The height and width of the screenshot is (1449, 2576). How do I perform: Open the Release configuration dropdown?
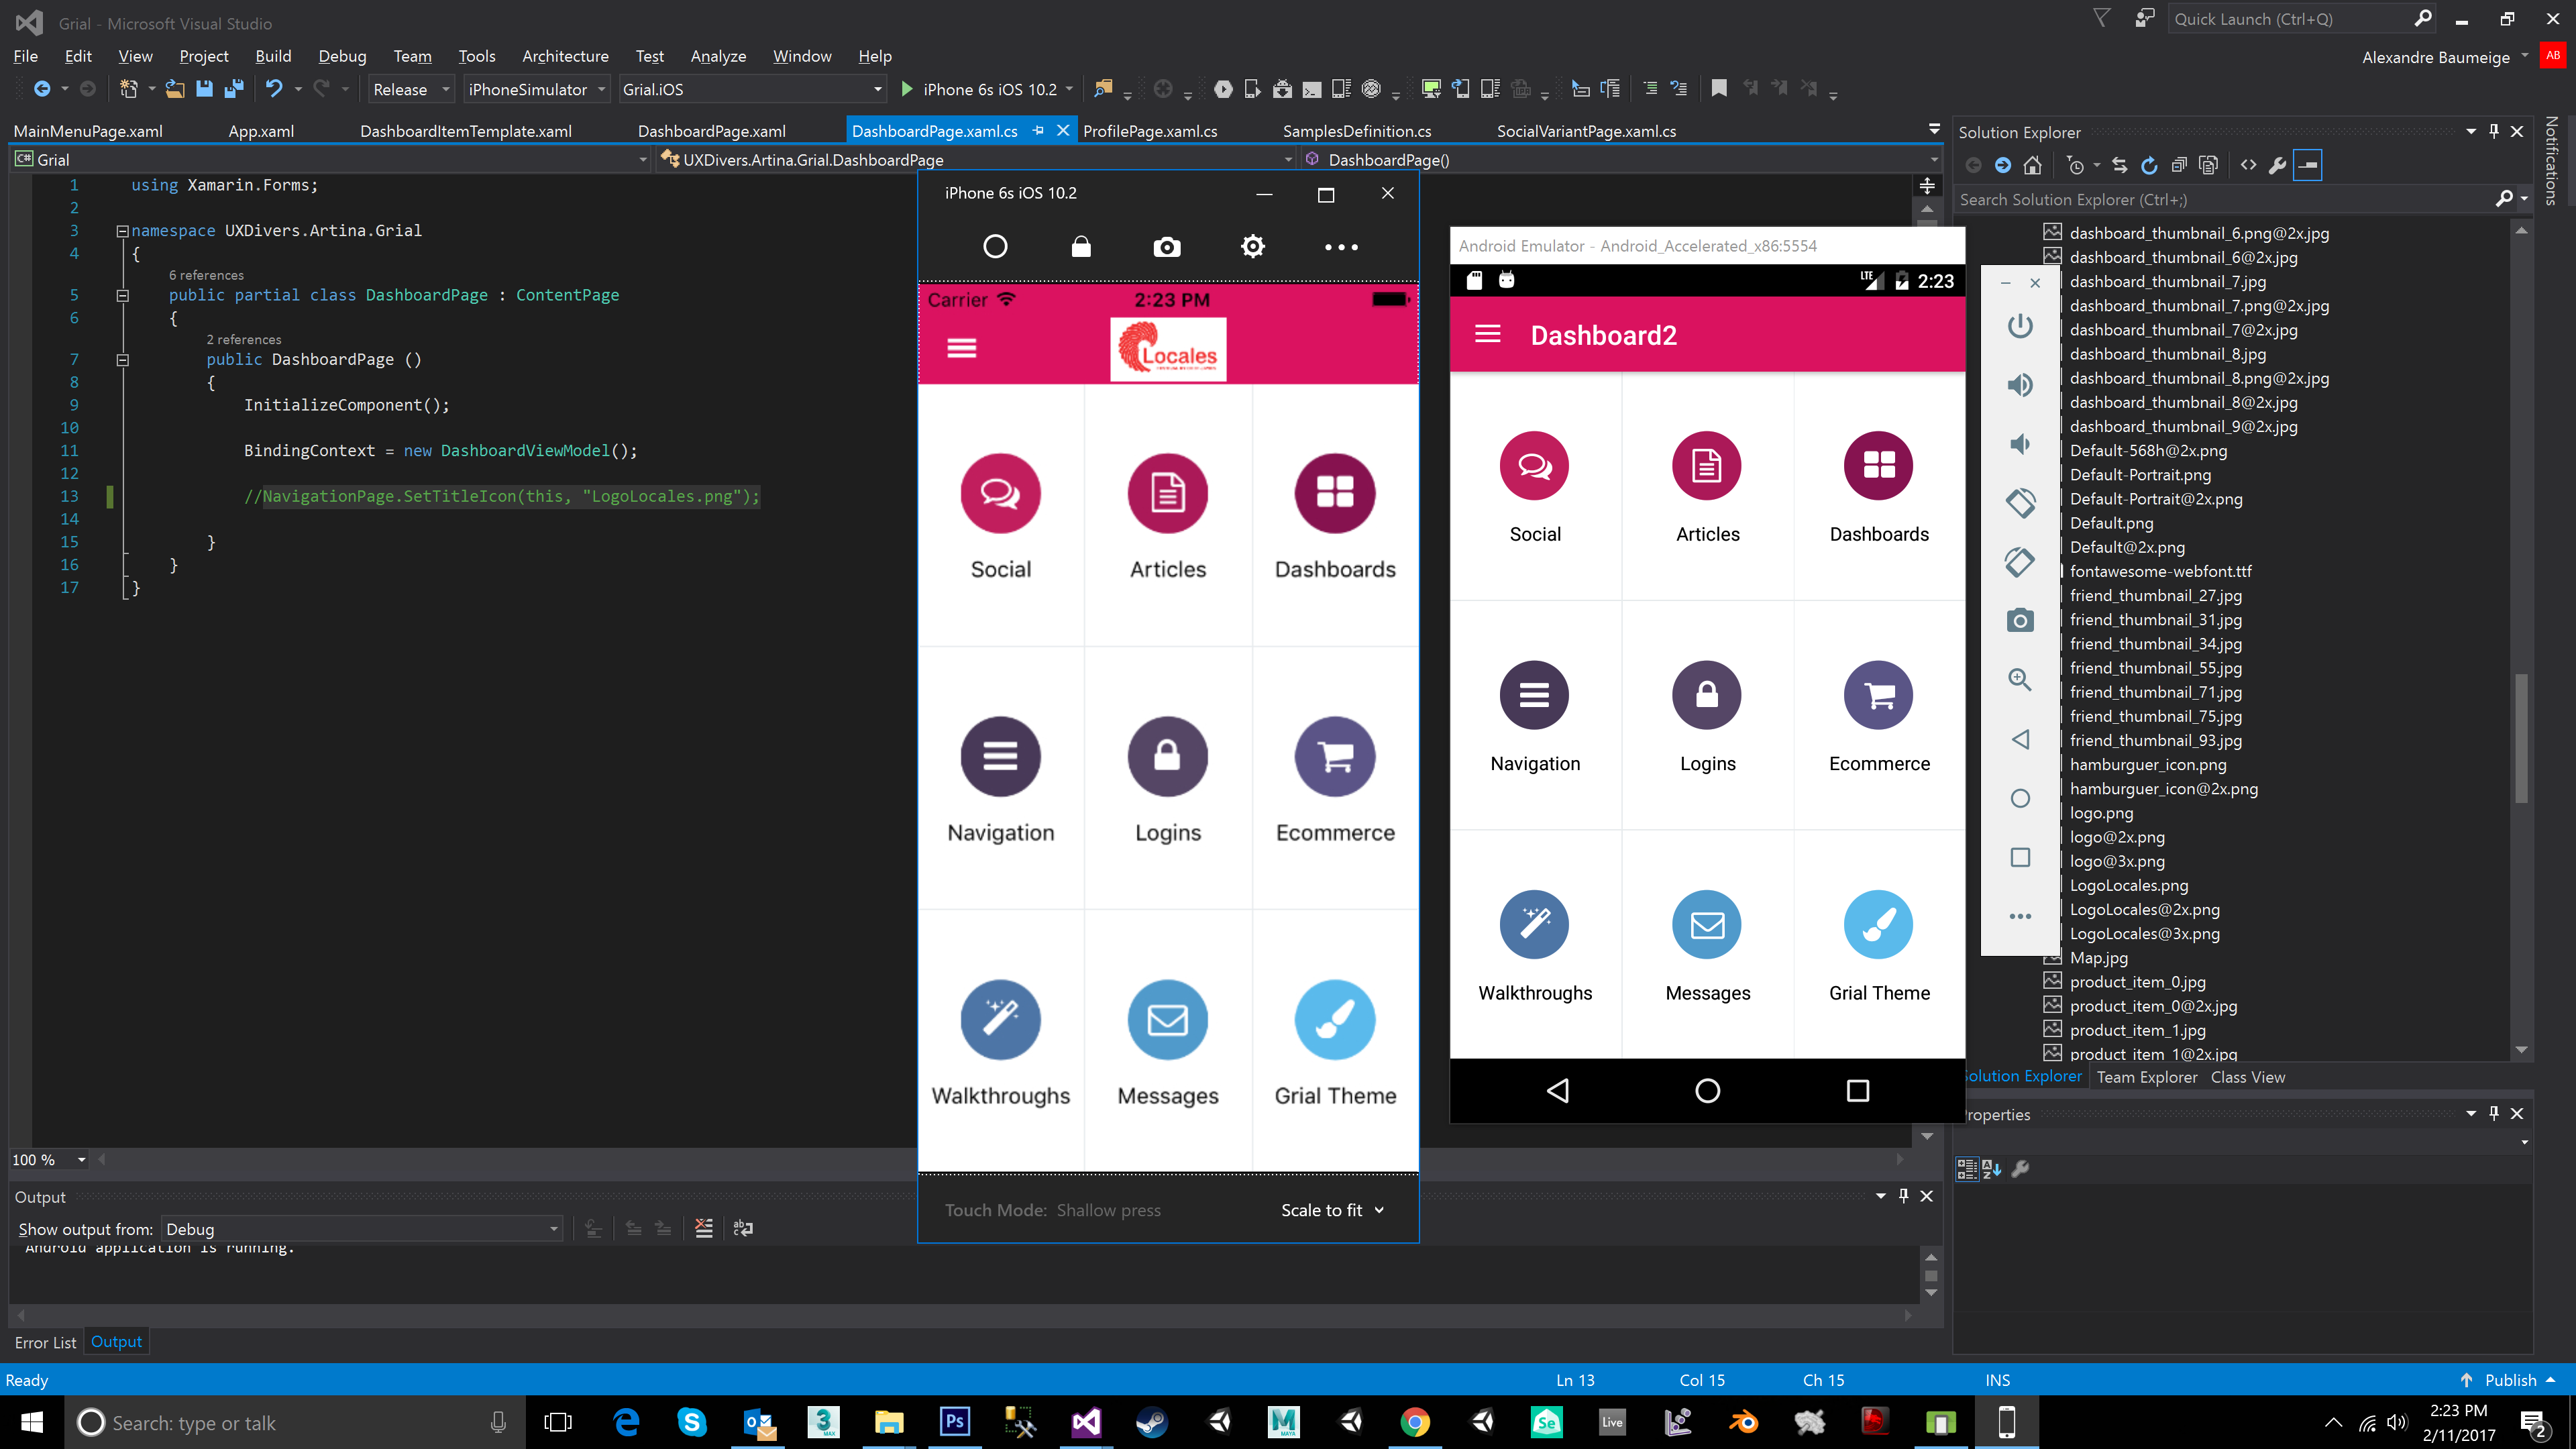click(x=411, y=89)
